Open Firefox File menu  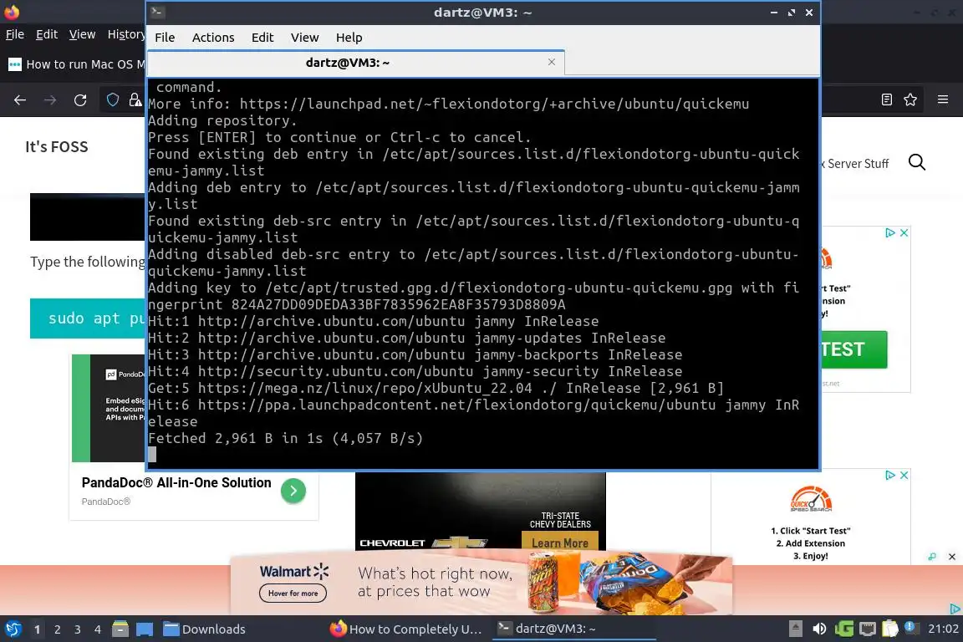(15, 34)
